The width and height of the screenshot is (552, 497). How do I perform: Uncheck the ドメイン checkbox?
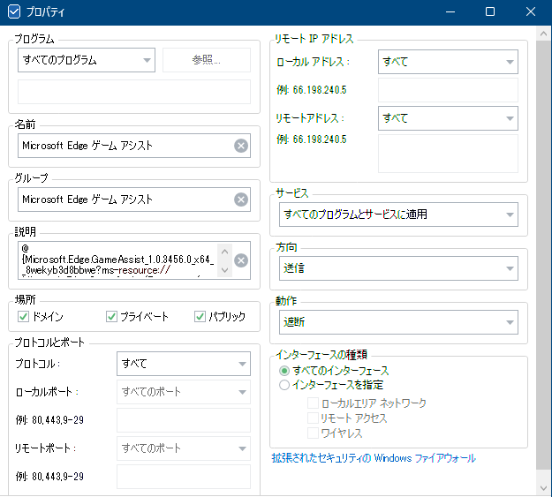point(24,316)
